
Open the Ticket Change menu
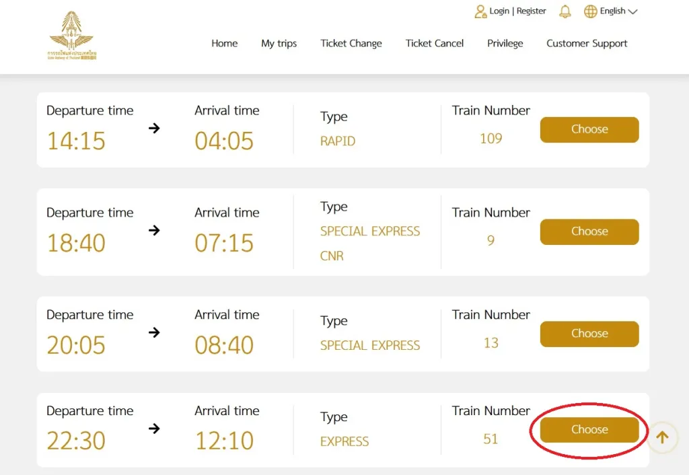click(351, 44)
